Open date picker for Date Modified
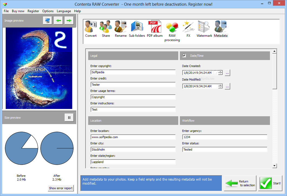Image resolution: width=287 pixels, height=196 pixels. coord(227,87)
